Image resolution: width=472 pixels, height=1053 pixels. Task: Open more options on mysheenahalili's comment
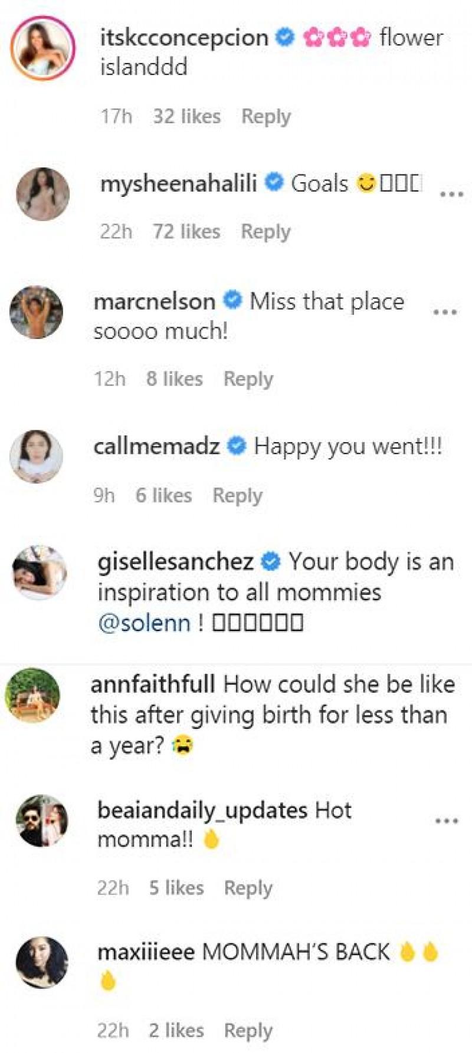point(451,193)
